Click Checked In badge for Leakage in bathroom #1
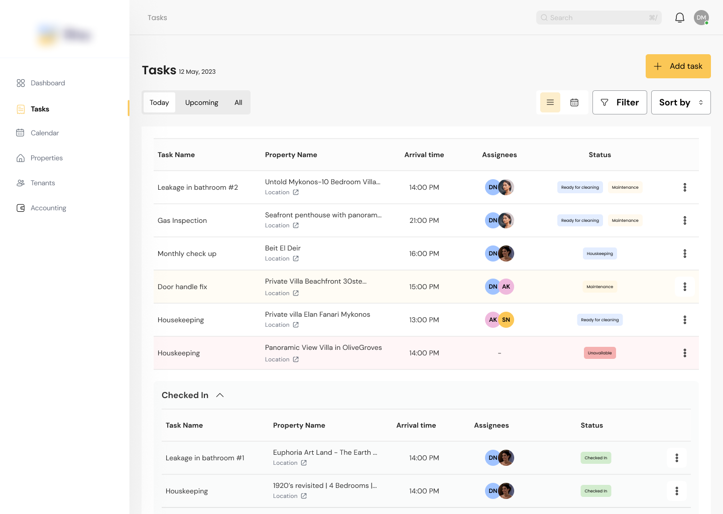The width and height of the screenshot is (723, 514). point(596,458)
